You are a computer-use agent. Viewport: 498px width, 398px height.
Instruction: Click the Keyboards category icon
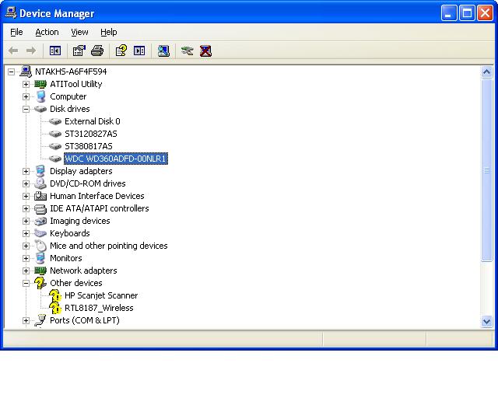point(40,233)
